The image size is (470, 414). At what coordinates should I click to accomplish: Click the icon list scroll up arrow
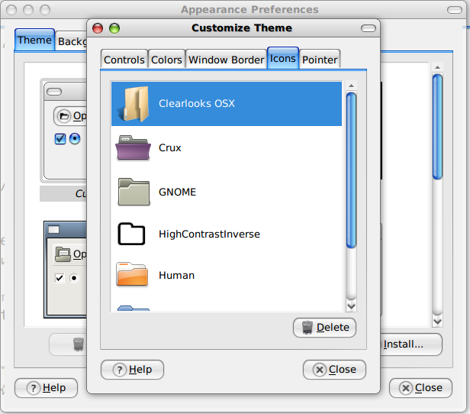351,86
